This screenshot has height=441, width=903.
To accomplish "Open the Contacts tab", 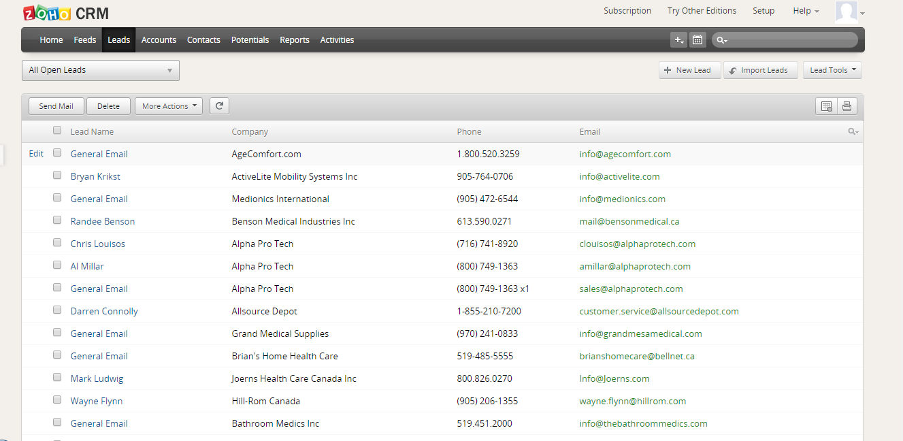I will pos(203,40).
